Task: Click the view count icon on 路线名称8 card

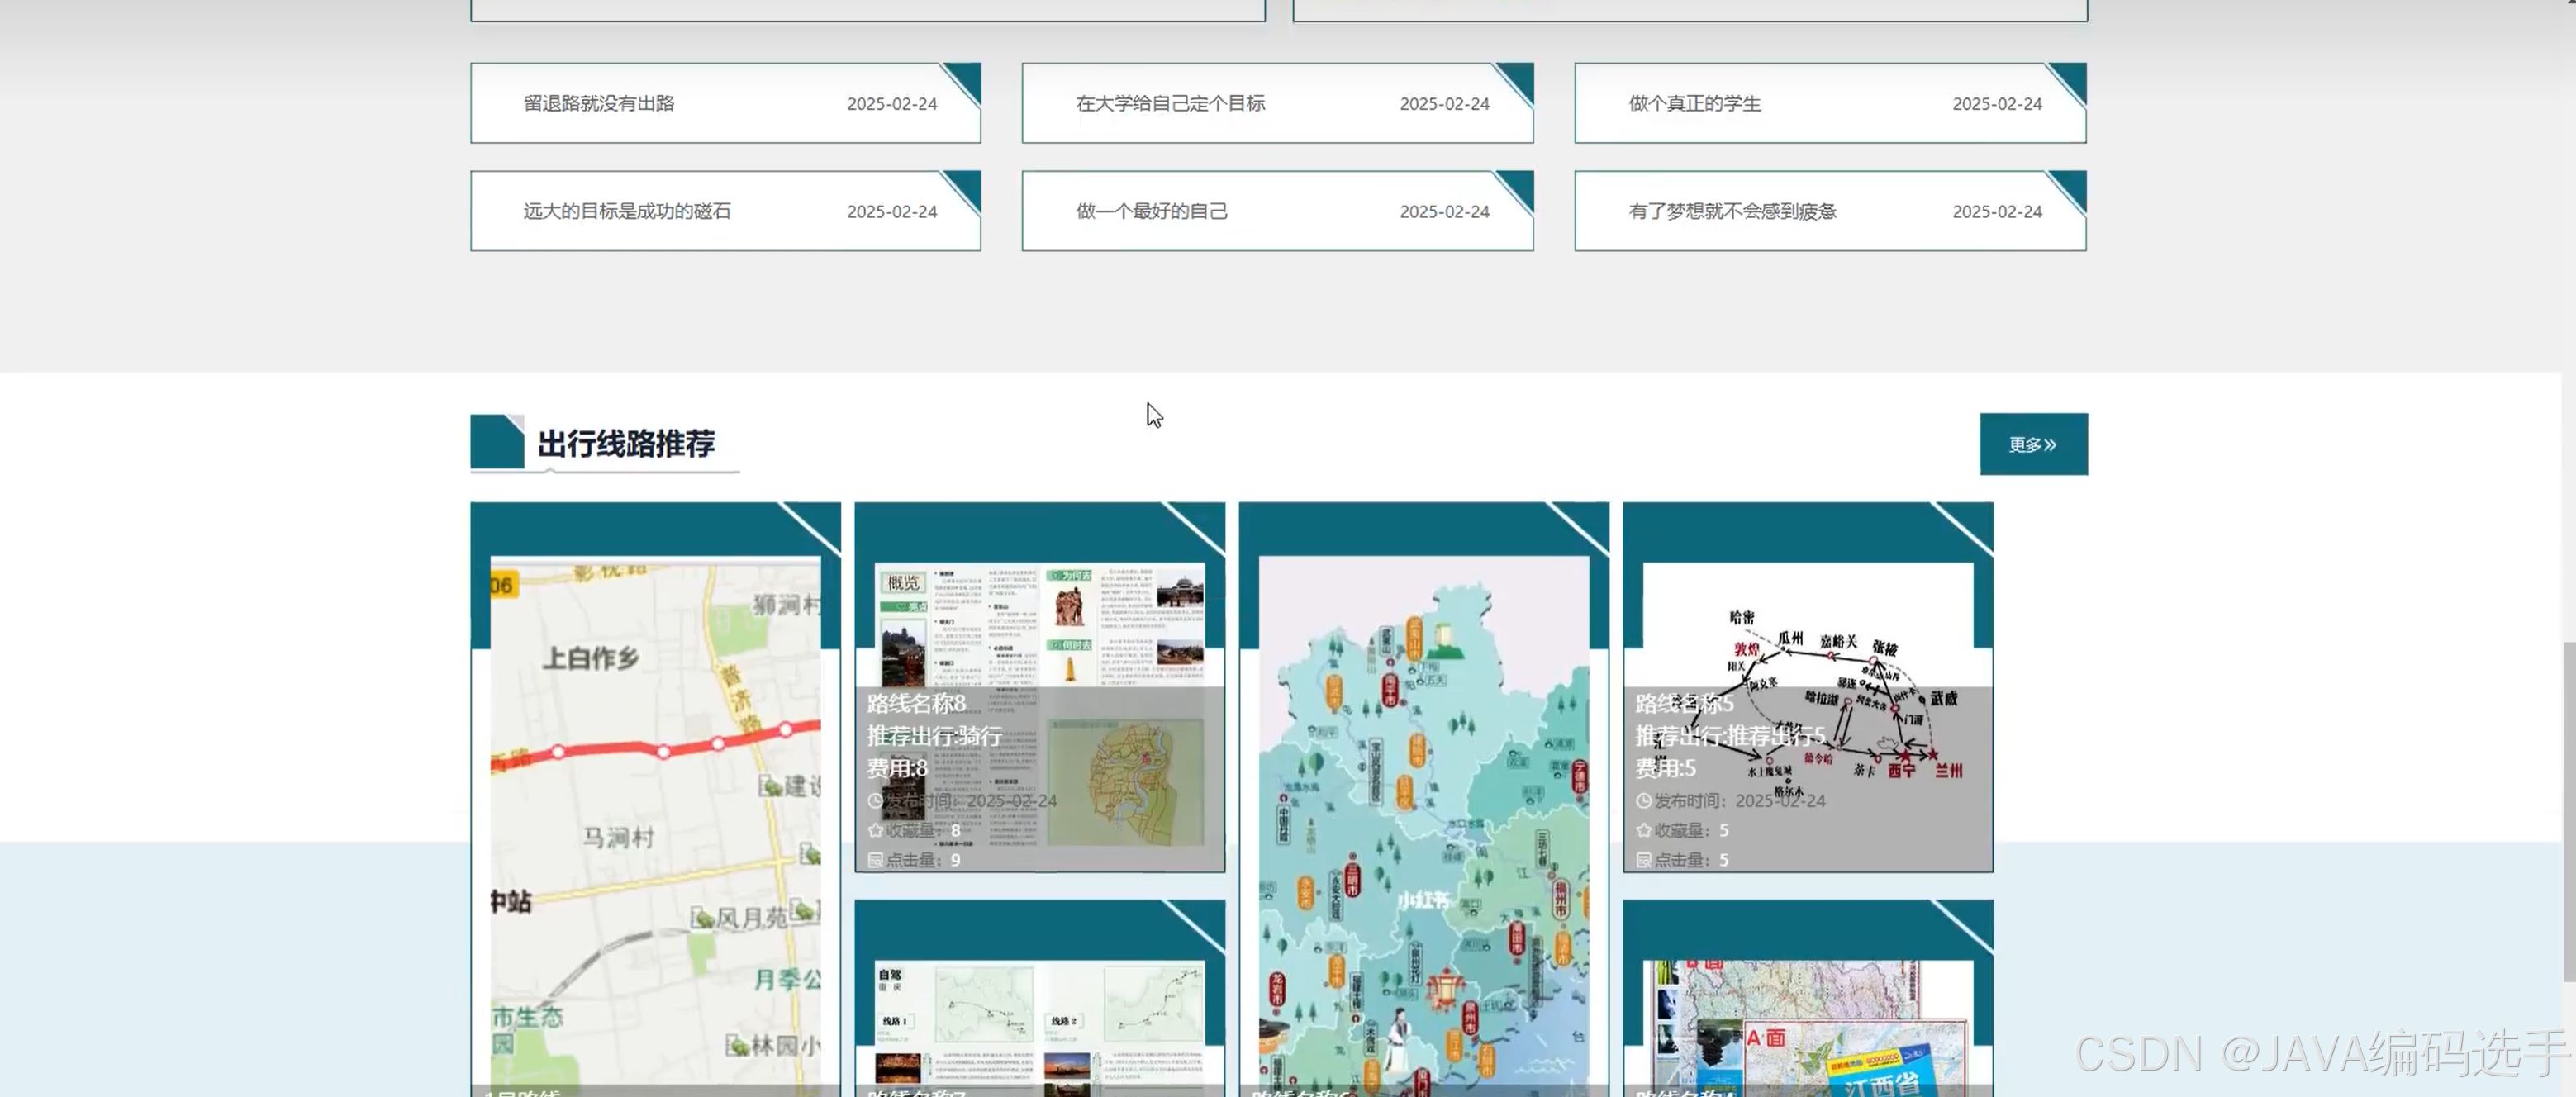Action: coord(876,860)
